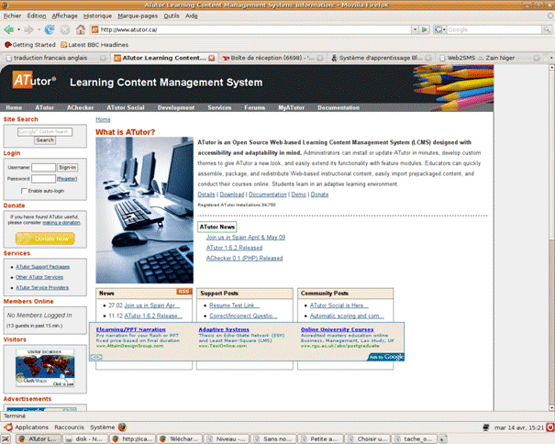Click into the Username field
Screen dimensions: 555x444
click(43, 168)
